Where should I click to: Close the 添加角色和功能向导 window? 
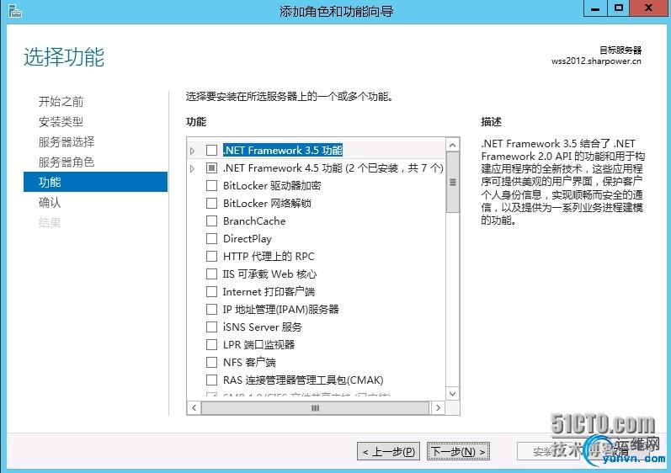tap(649, 8)
